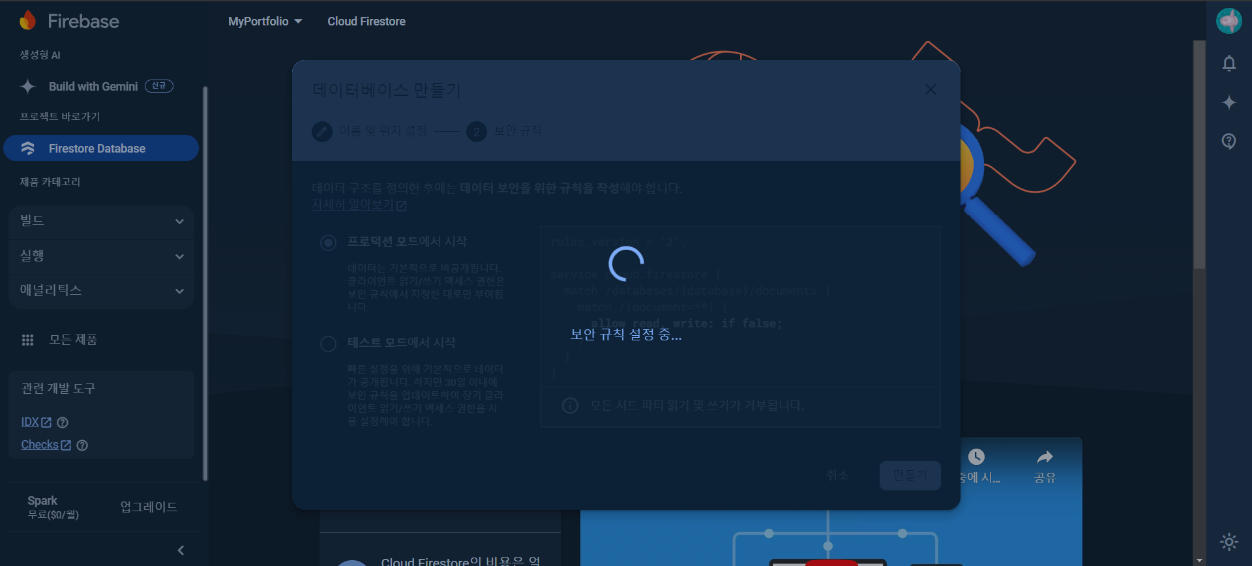Image resolution: width=1252 pixels, height=566 pixels.
Task: Click the 공유 share arrow icon
Action: (1045, 457)
